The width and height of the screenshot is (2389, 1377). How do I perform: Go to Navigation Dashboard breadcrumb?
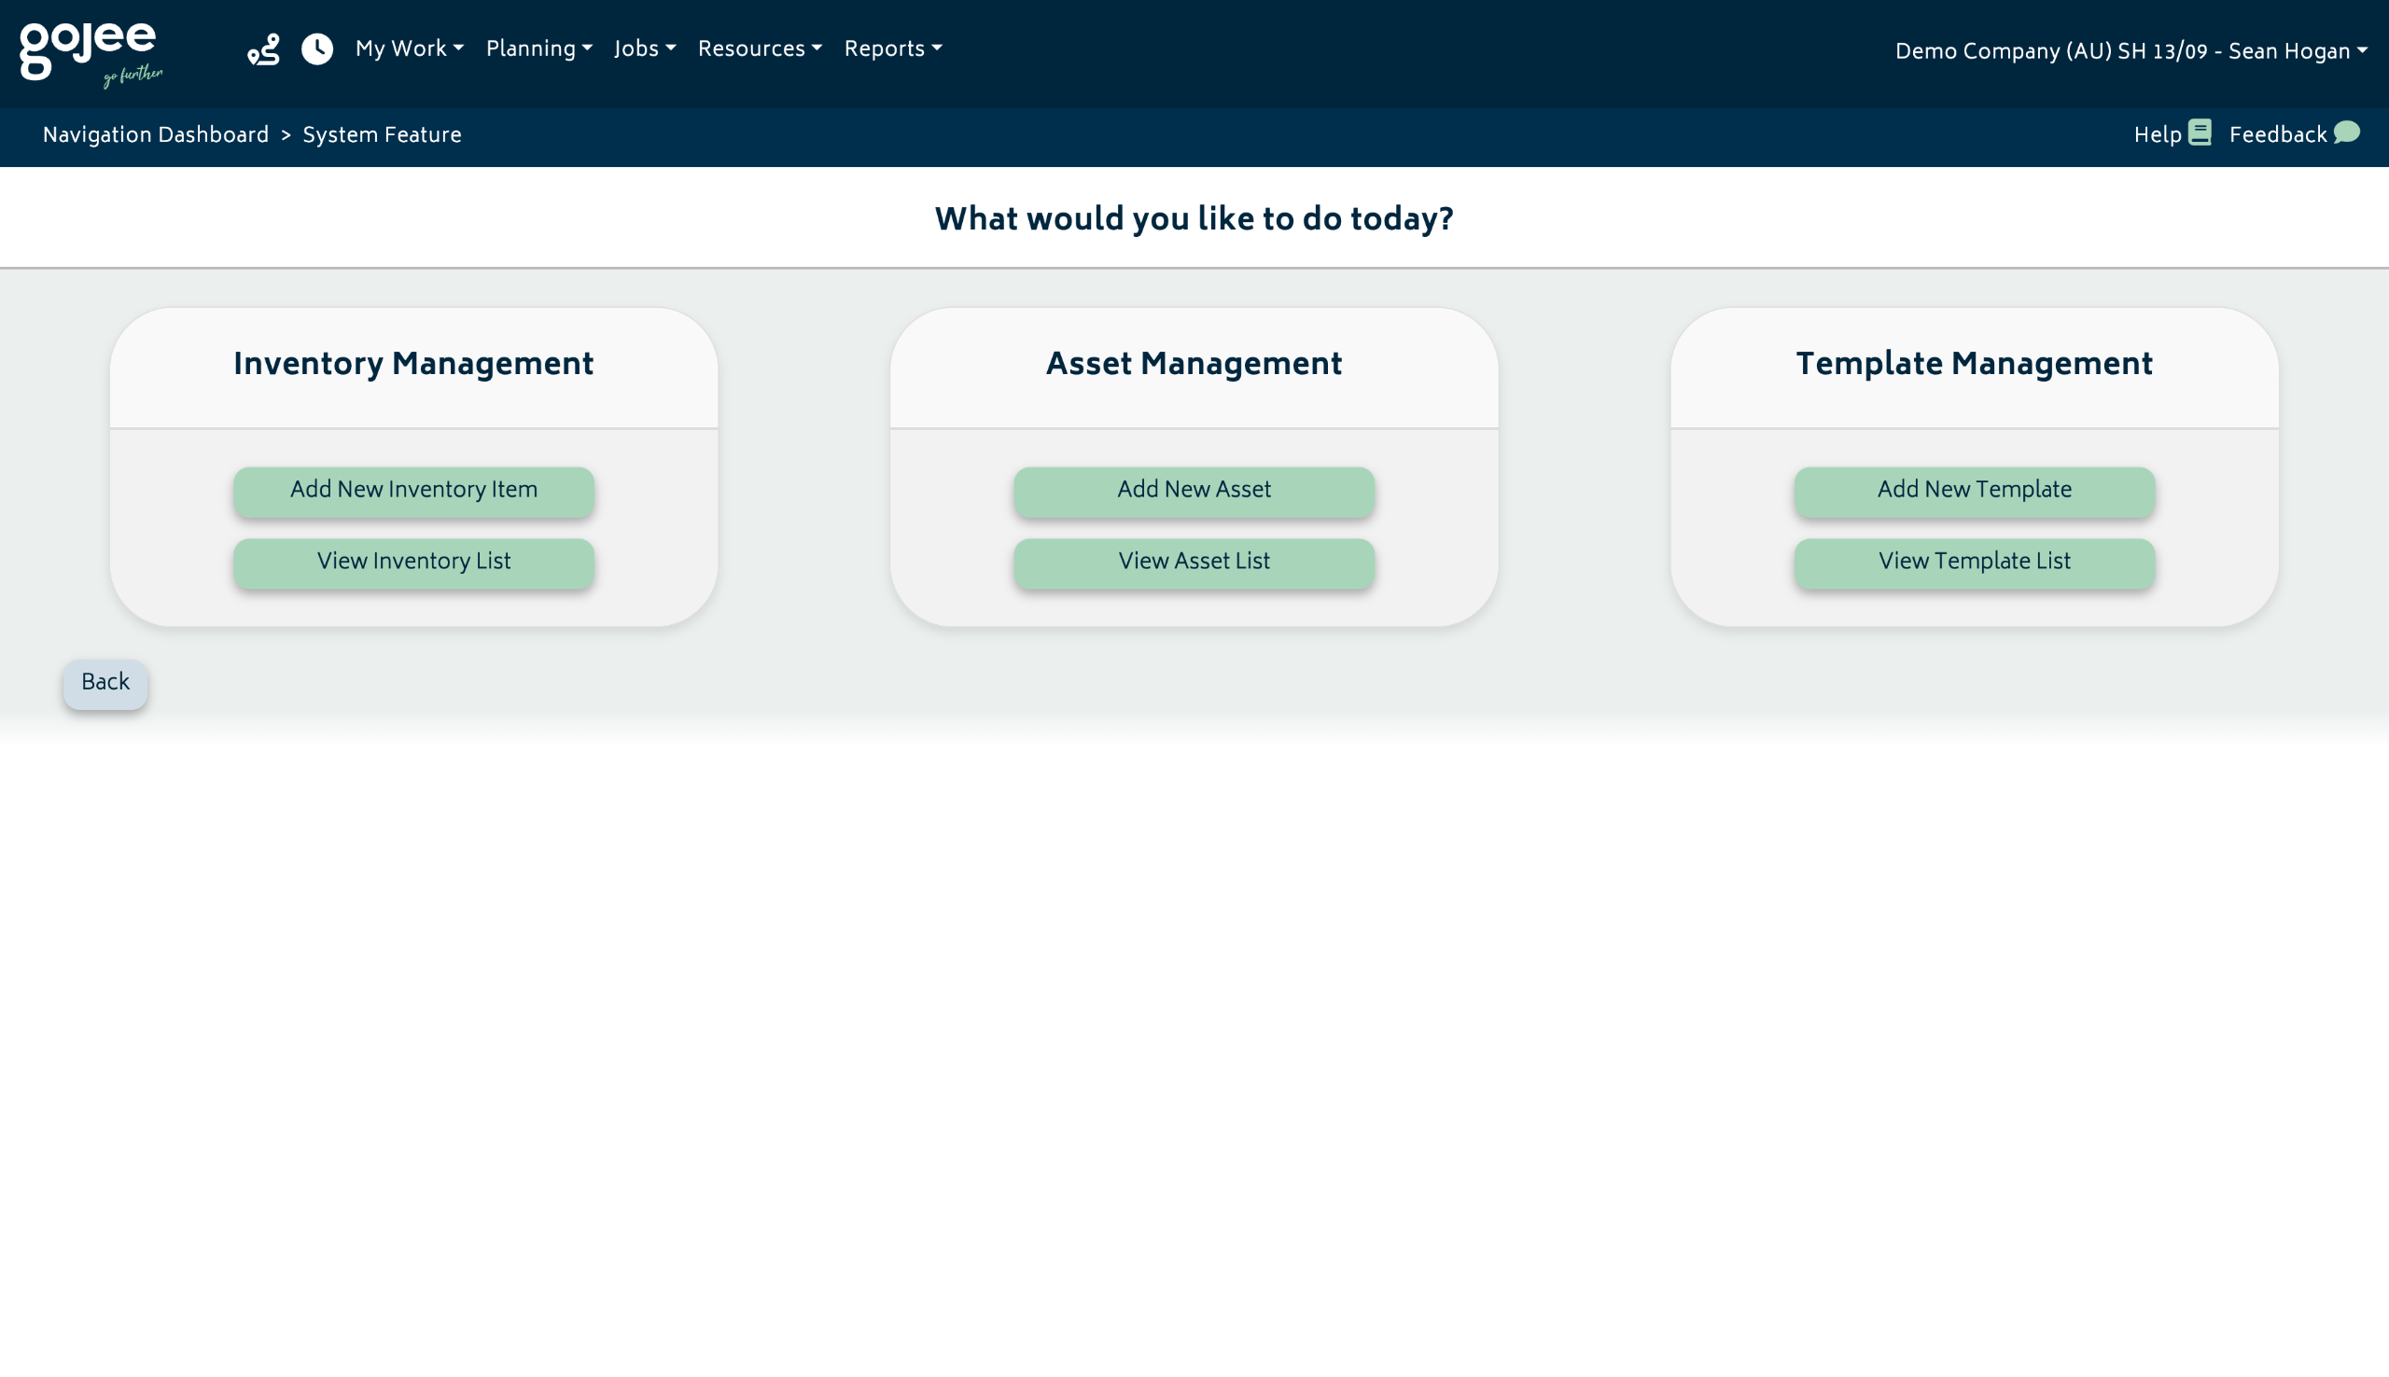[155, 135]
